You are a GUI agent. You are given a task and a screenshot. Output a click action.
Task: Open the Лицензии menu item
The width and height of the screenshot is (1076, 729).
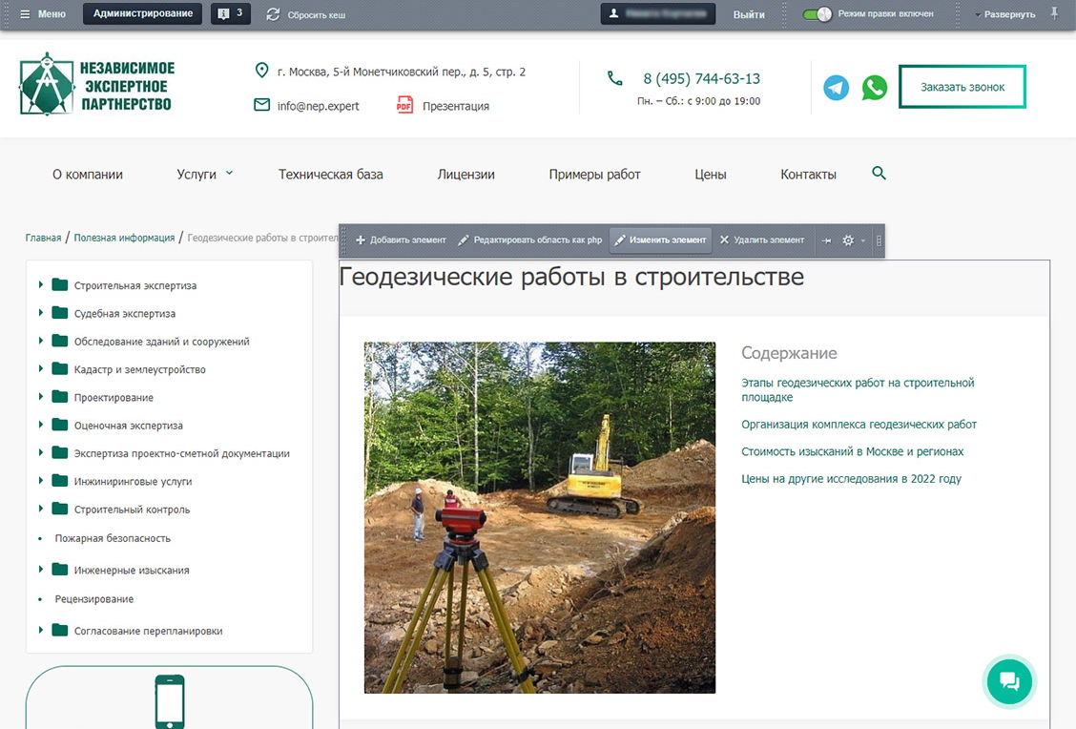pos(466,174)
